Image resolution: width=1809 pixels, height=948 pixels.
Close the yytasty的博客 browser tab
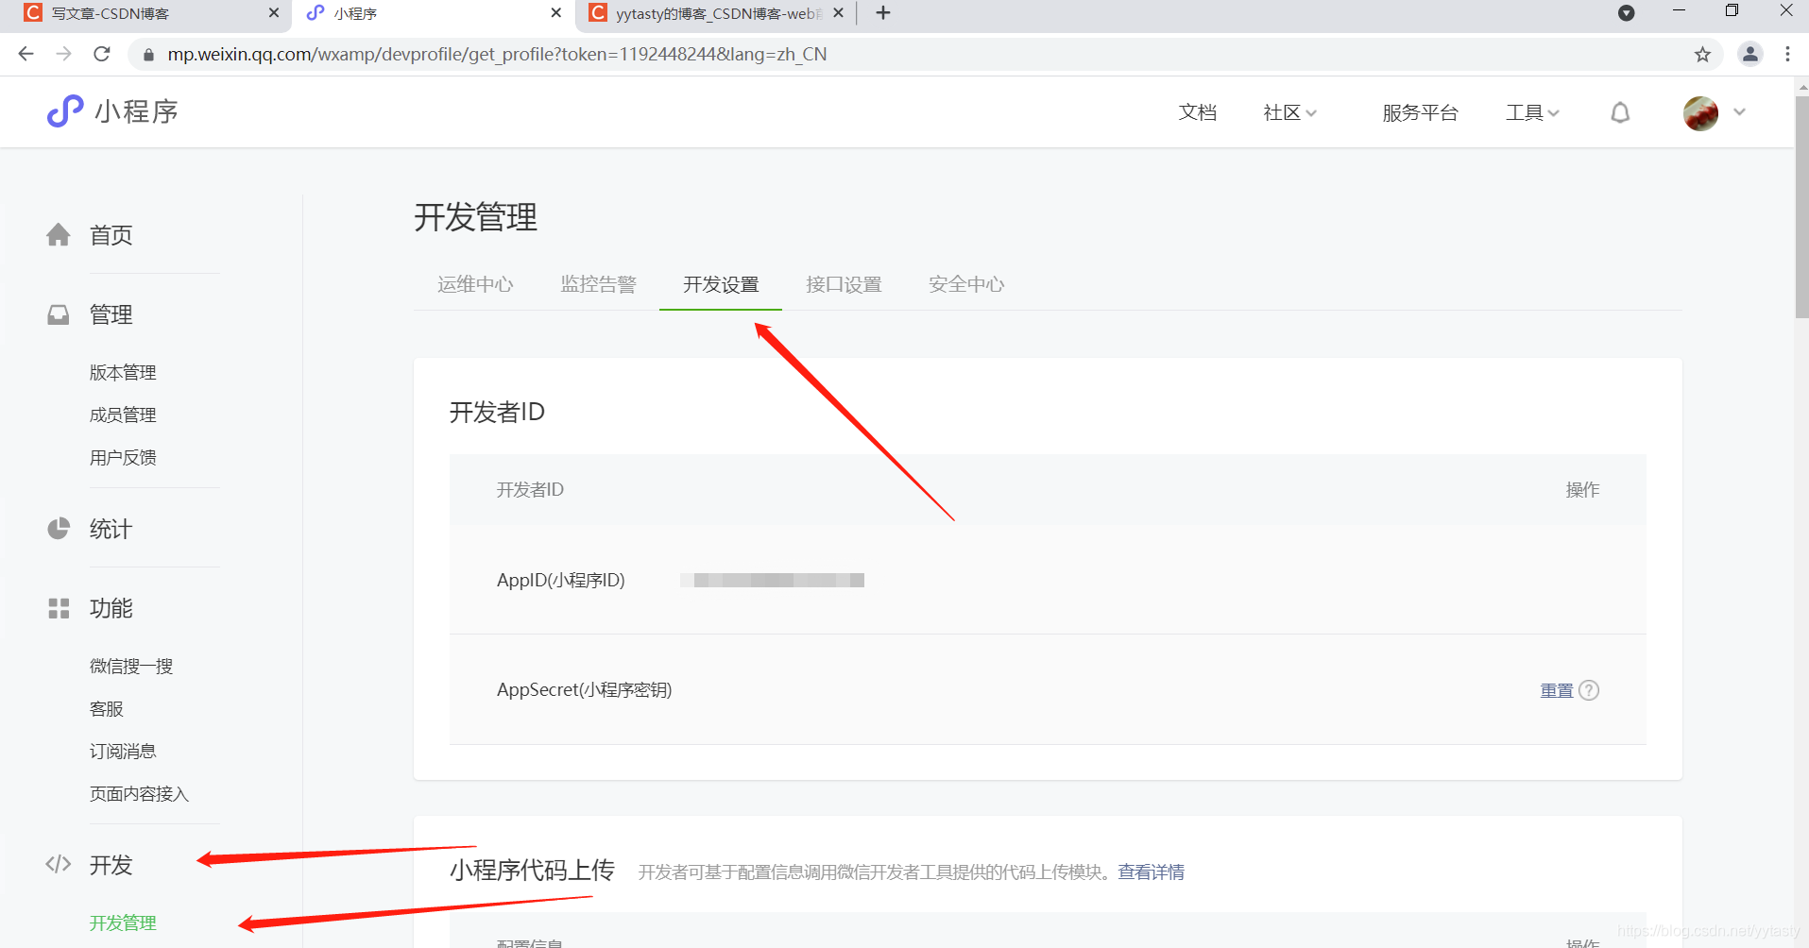pos(838,13)
